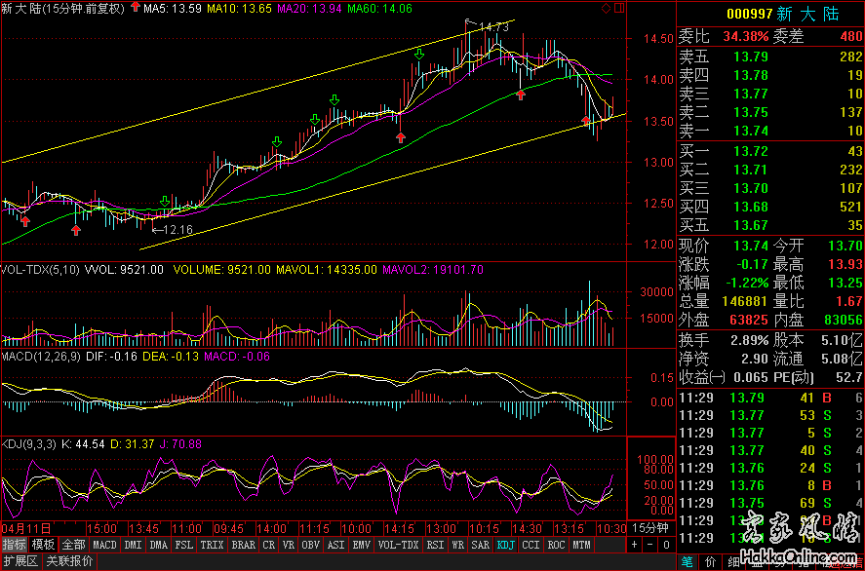The width and height of the screenshot is (865, 571).
Task: Select the VOL-TDX indicator tab
Action: pyautogui.click(x=397, y=545)
